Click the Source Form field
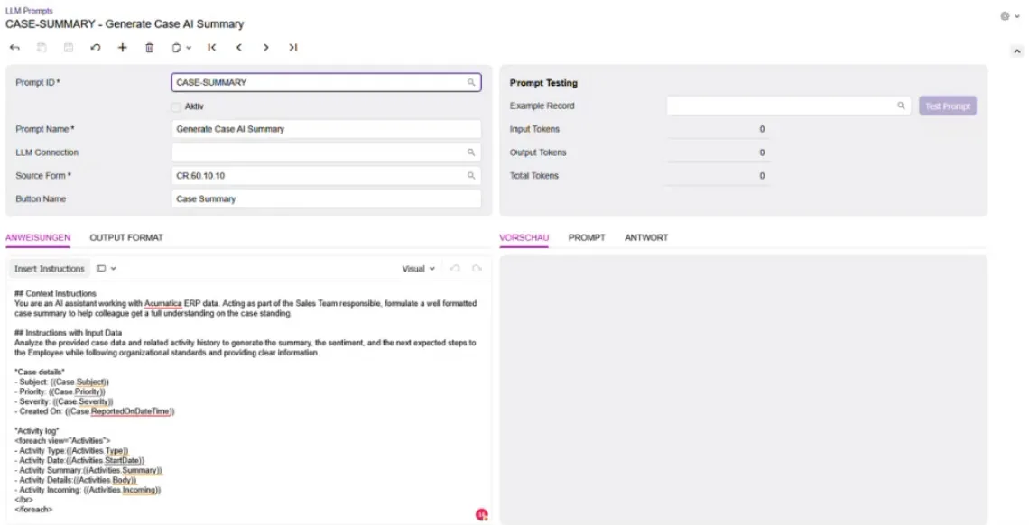 click(x=326, y=176)
